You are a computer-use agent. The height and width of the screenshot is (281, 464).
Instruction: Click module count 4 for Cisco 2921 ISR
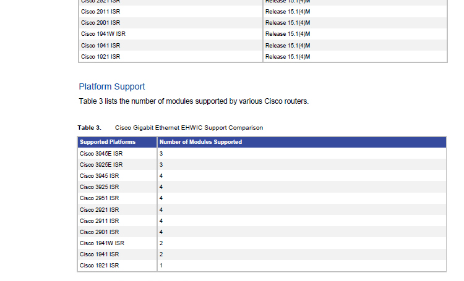tap(161, 209)
